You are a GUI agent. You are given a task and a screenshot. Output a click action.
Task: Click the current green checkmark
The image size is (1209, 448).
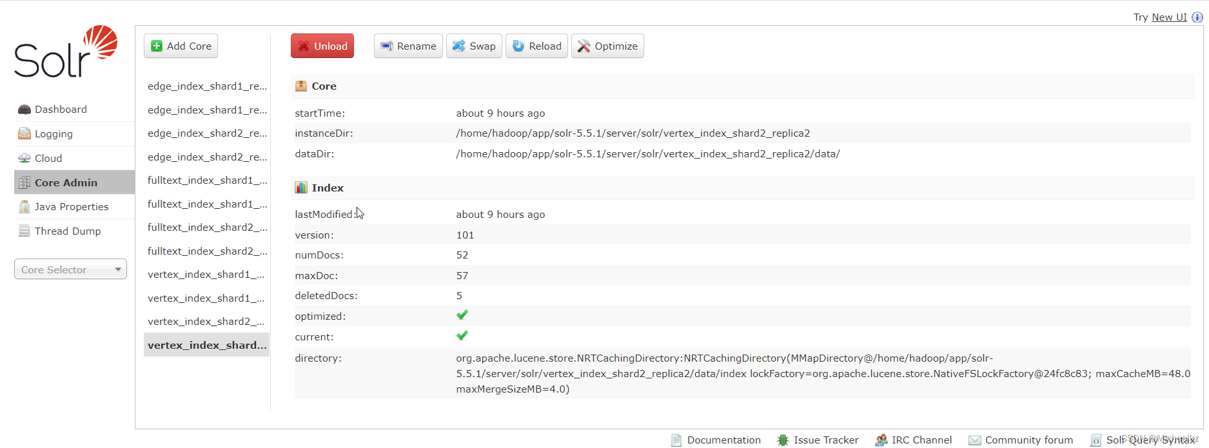[462, 336]
